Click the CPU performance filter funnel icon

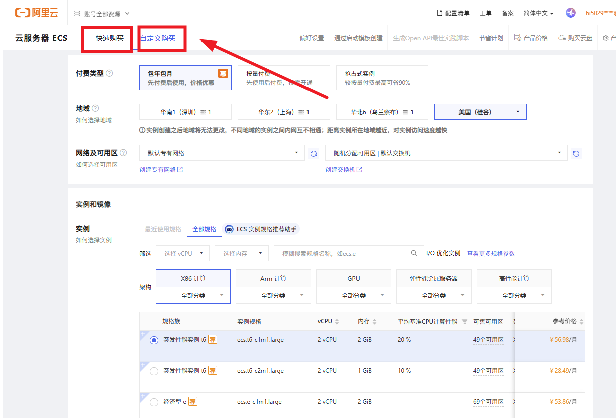464,322
